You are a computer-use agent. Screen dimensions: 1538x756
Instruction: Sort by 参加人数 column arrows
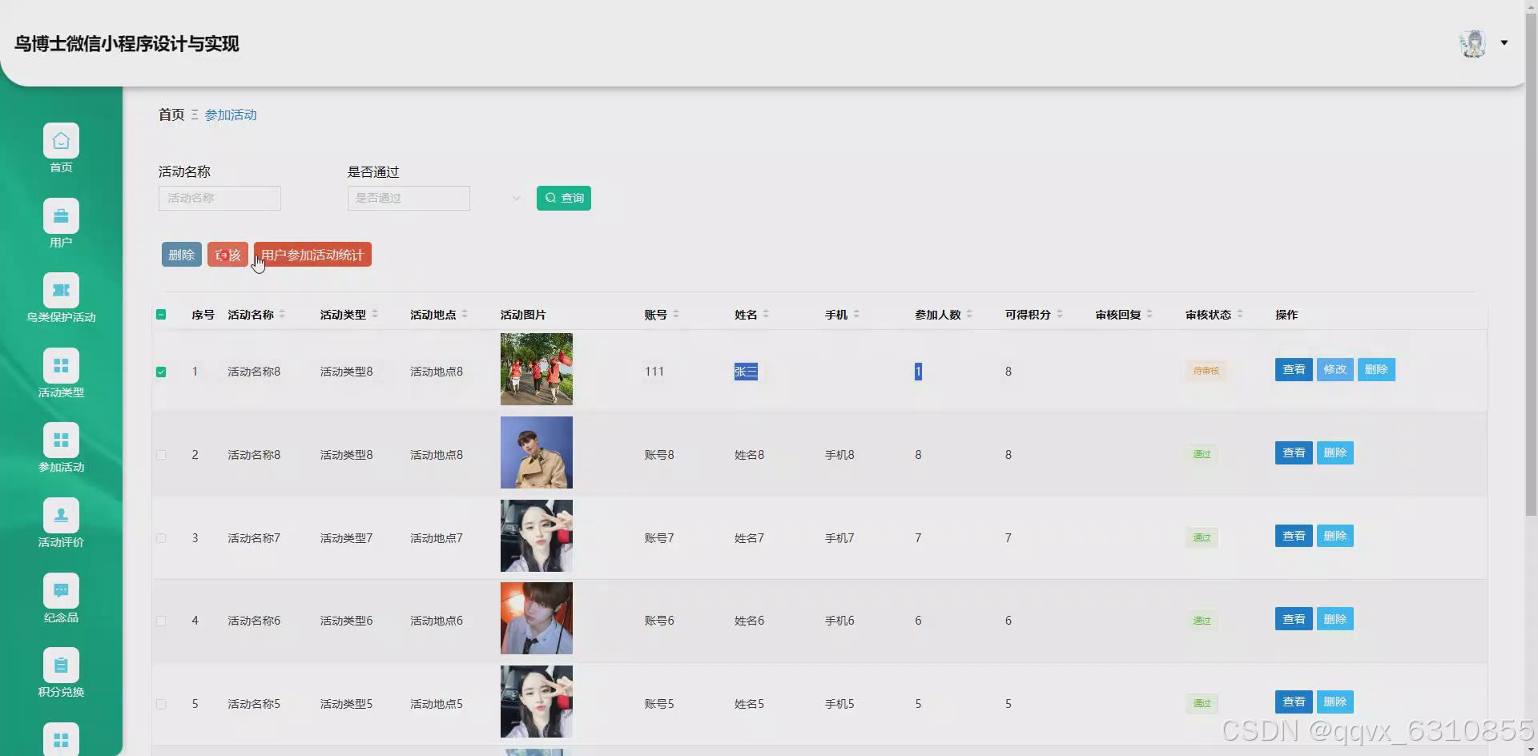tap(969, 315)
